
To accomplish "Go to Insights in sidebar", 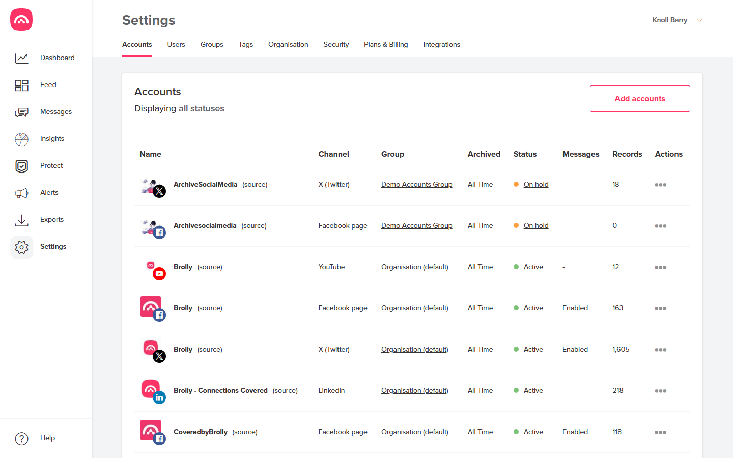I will pyautogui.click(x=52, y=139).
